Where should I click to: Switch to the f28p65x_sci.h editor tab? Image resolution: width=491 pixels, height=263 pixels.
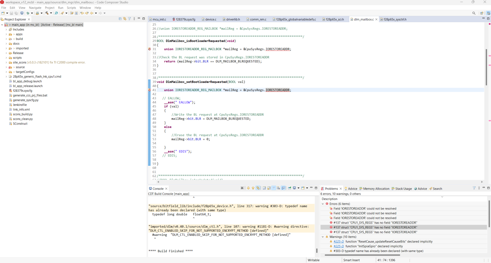tap(334, 19)
